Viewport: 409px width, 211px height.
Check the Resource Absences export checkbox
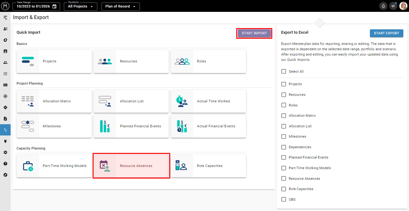284,179
